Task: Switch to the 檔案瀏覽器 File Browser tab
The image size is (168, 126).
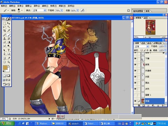Action: click(138, 11)
